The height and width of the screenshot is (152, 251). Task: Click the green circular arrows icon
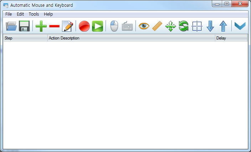184,26
